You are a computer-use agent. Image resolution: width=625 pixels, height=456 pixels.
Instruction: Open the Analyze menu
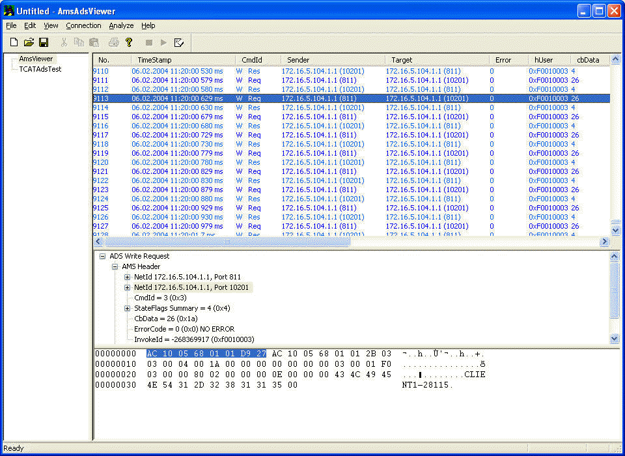121,25
